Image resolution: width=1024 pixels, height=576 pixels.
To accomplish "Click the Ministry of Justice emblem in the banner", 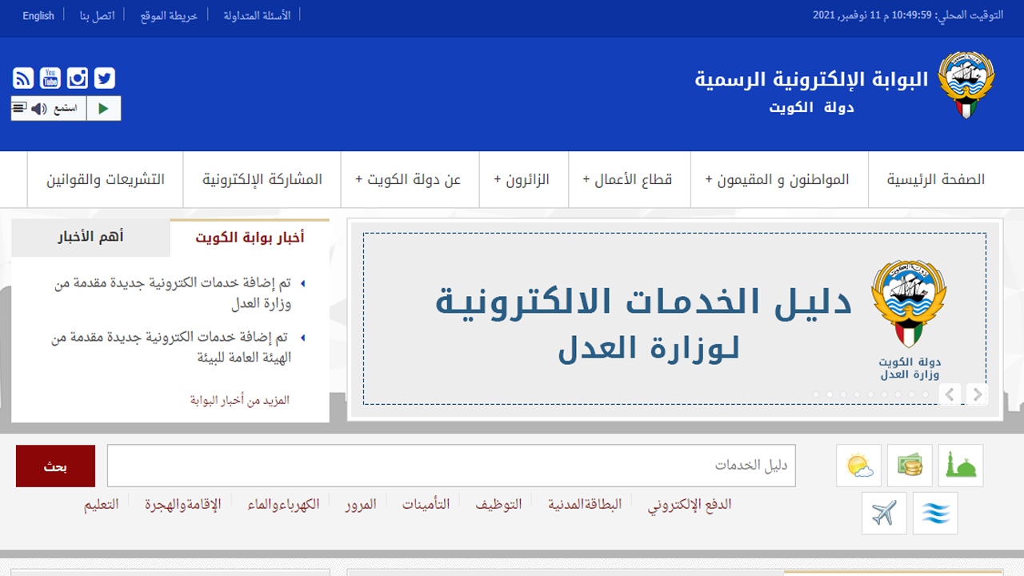I will coord(909,304).
